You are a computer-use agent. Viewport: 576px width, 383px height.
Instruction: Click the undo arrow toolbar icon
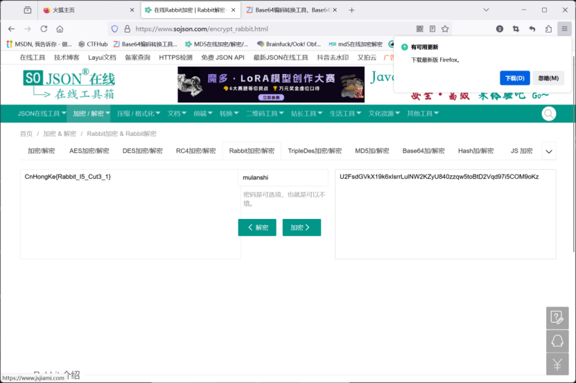tap(532, 29)
